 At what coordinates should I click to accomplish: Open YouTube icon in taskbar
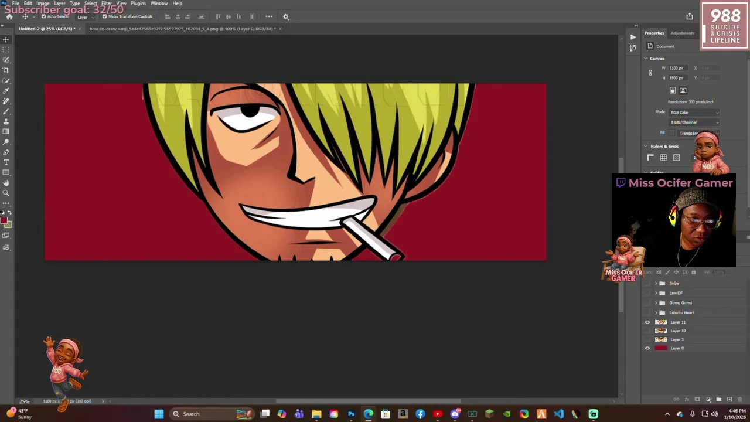[x=438, y=414]
